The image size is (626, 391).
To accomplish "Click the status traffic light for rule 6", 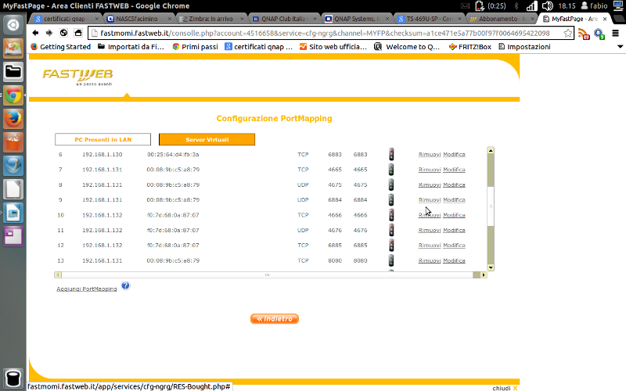I will pos(391,154).
